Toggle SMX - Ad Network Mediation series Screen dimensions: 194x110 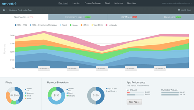pos(43,25)
